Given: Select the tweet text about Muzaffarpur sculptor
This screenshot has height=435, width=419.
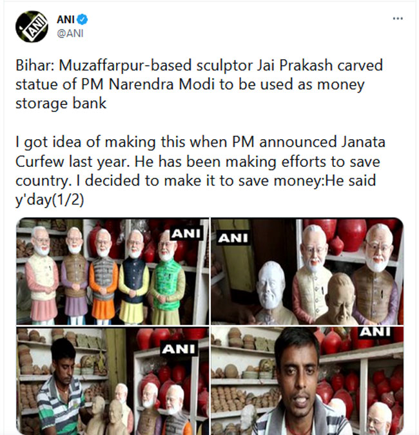Looking at the screenshot, I should (x=199, y=84).
